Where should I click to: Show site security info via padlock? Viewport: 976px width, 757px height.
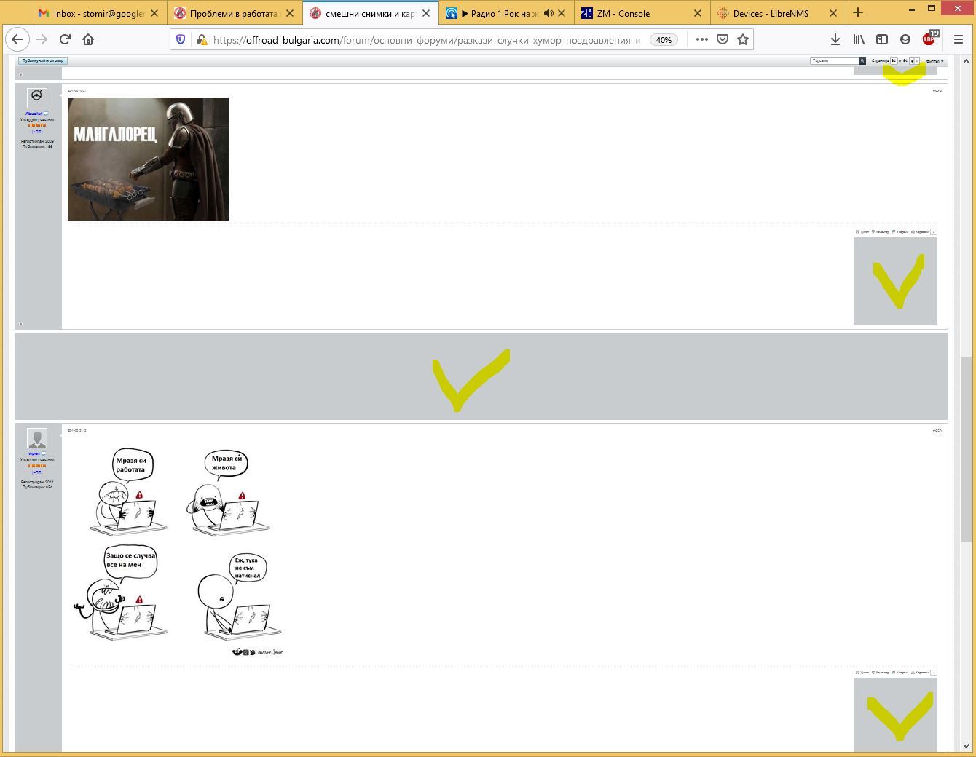pyautogui.click(x=202, y=40)
